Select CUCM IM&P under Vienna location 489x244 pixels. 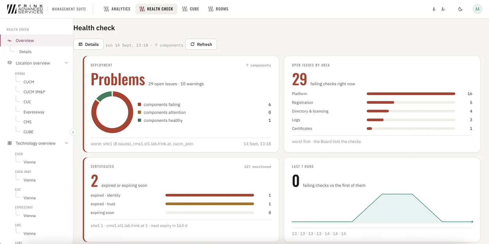[x=34, y=92]
